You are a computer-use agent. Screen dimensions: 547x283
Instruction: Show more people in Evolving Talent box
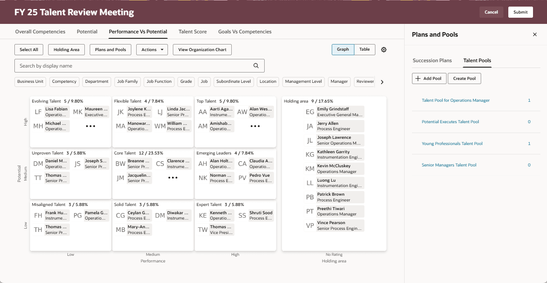[91, 126]
